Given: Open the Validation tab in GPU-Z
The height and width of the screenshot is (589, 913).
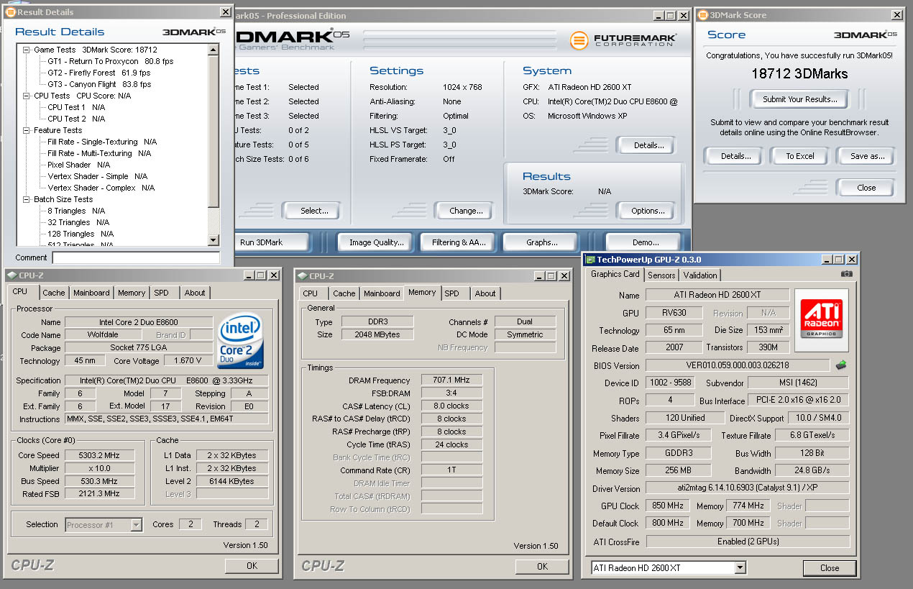Looking at the screenshot, I should [x=700, y=275].
